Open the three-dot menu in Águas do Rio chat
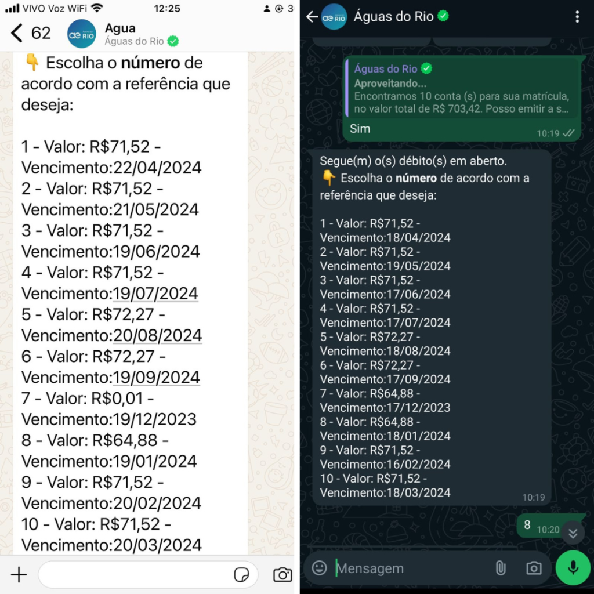 (577, 17)
